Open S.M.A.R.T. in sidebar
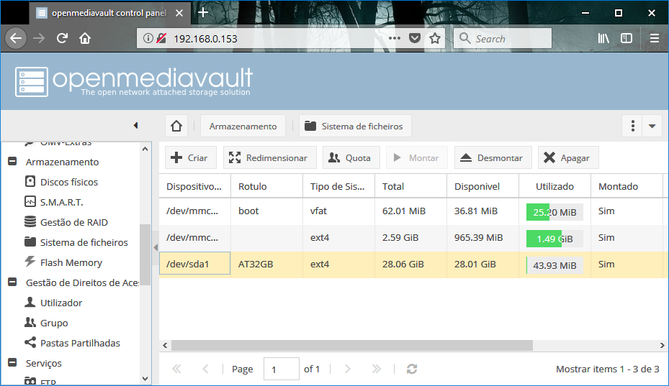The width and height of the screenshot is (669, 386). (x=54, y=202)
